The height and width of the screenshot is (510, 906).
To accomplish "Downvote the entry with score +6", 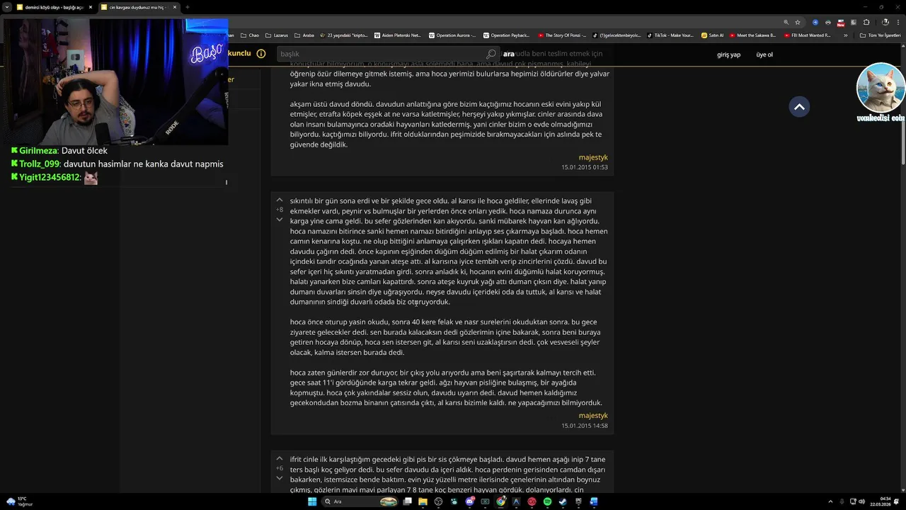I will [x=280, y=478].
